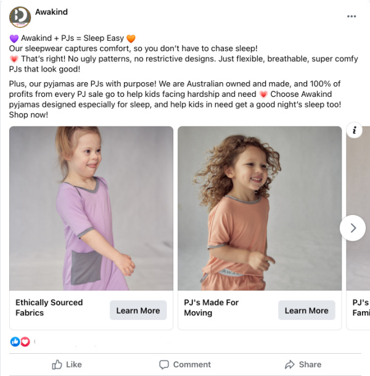The height and width of the screenshot is (376, 370).
Task: Click Learn More for PJ's Made For Moving
Action: point(306,311)
